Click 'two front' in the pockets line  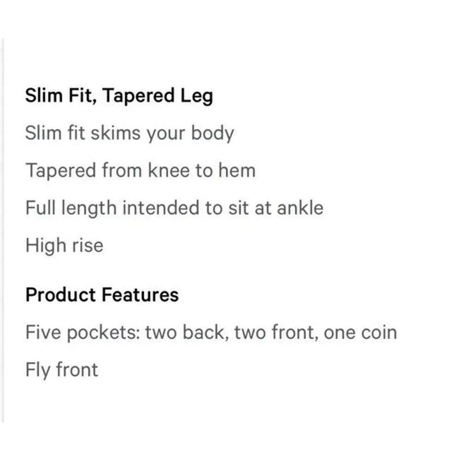coord(276,332)
